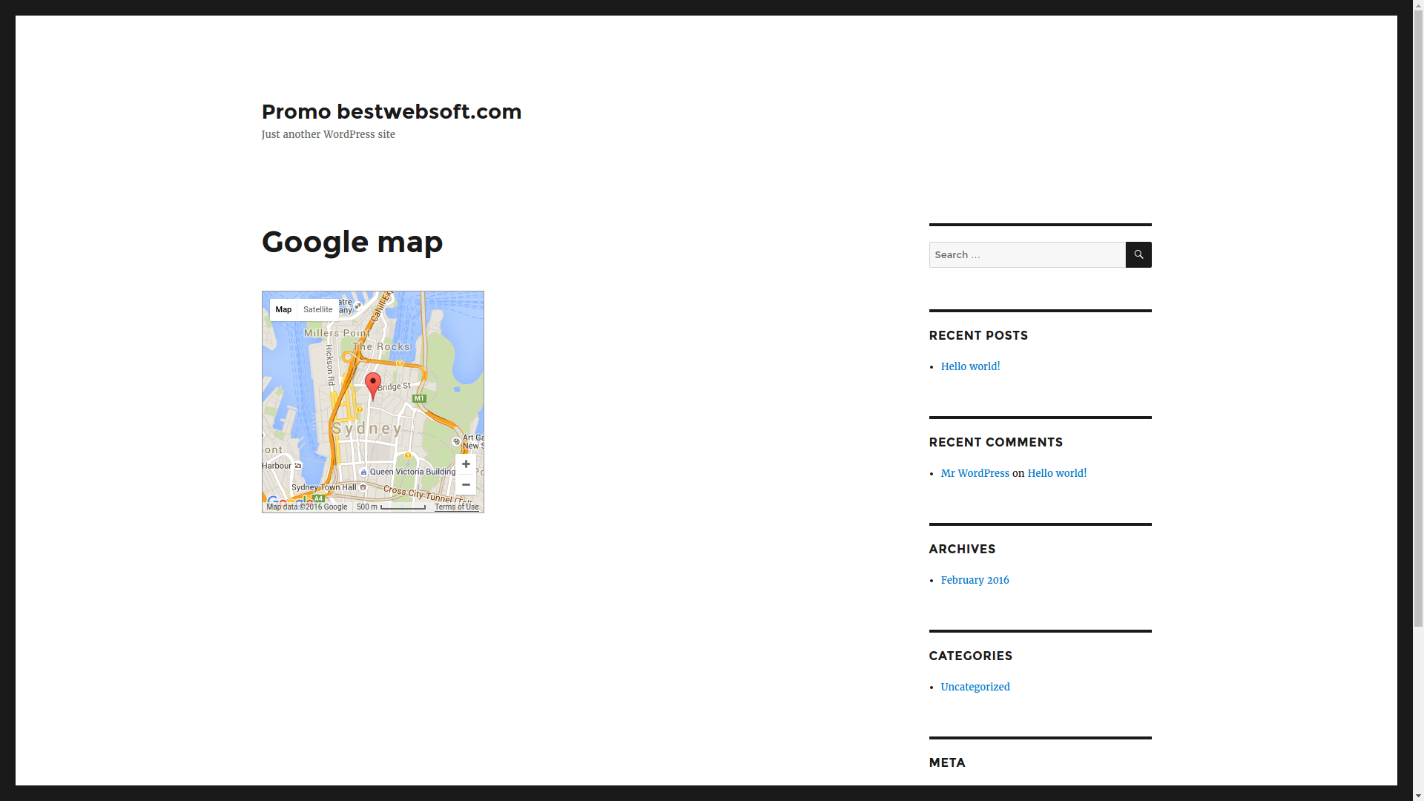
Task: Click the 500 m scale control on map
Action: tap(391, 507)
